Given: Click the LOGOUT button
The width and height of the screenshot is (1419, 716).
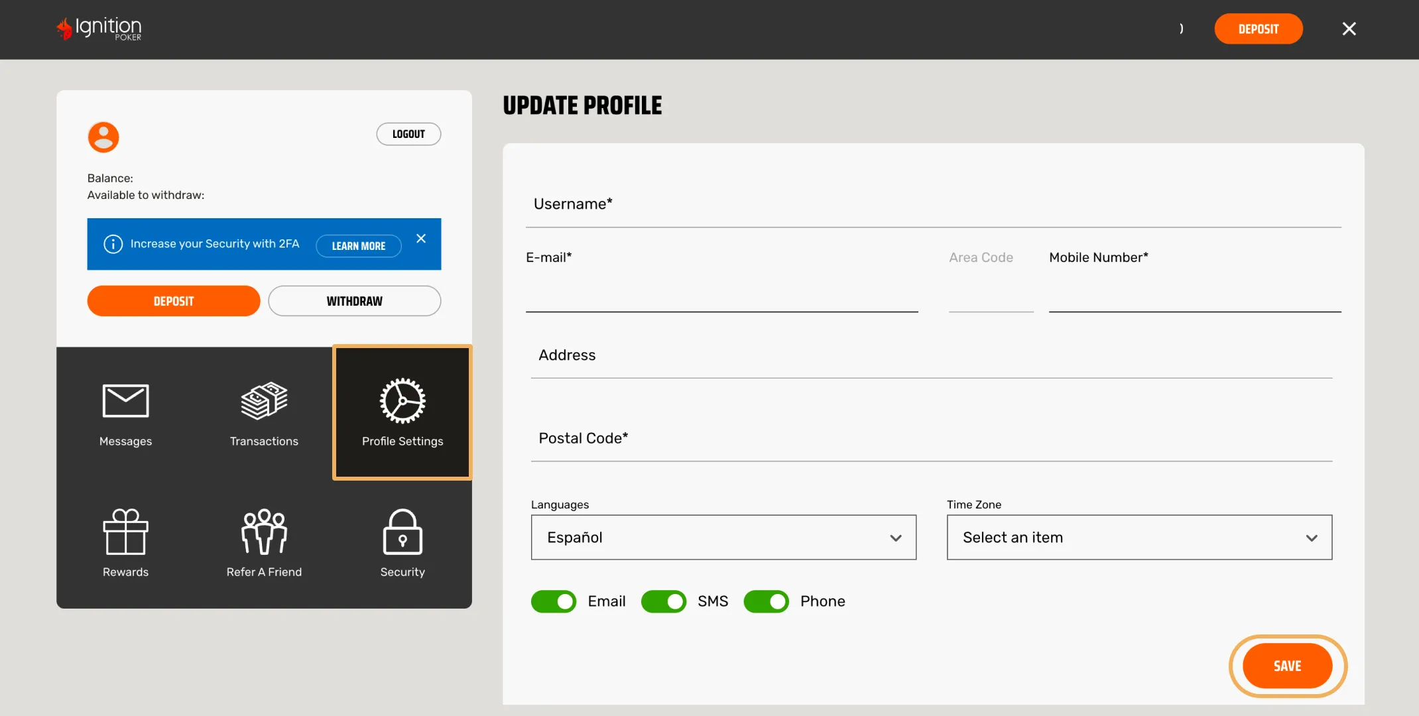Looking at the screenshot, I should (x=408, y=134).
